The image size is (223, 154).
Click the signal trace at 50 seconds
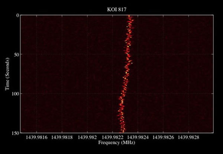128,54
